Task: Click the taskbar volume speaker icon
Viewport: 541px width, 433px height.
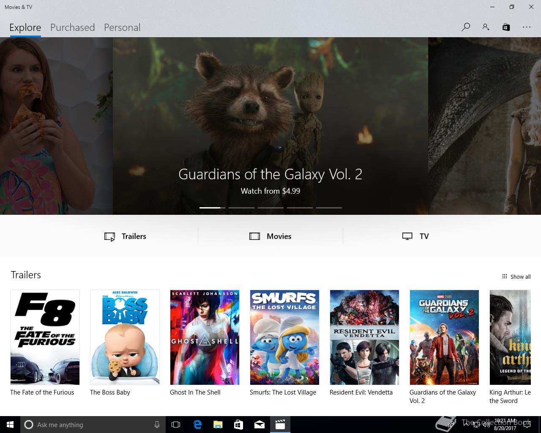Action: click(x=486, y=425)
